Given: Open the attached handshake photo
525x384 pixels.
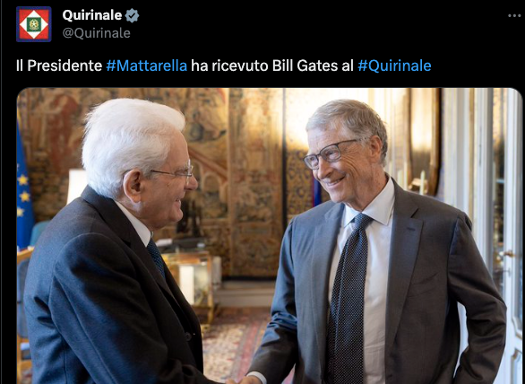Looking at the screenshot, I should 270,236.
